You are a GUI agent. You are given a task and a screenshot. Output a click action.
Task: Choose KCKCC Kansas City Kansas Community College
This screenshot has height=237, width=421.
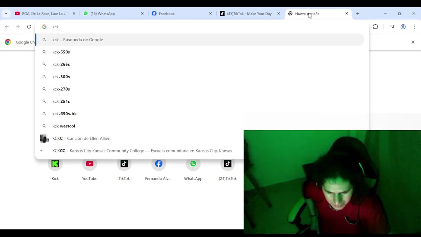point(139,151)
